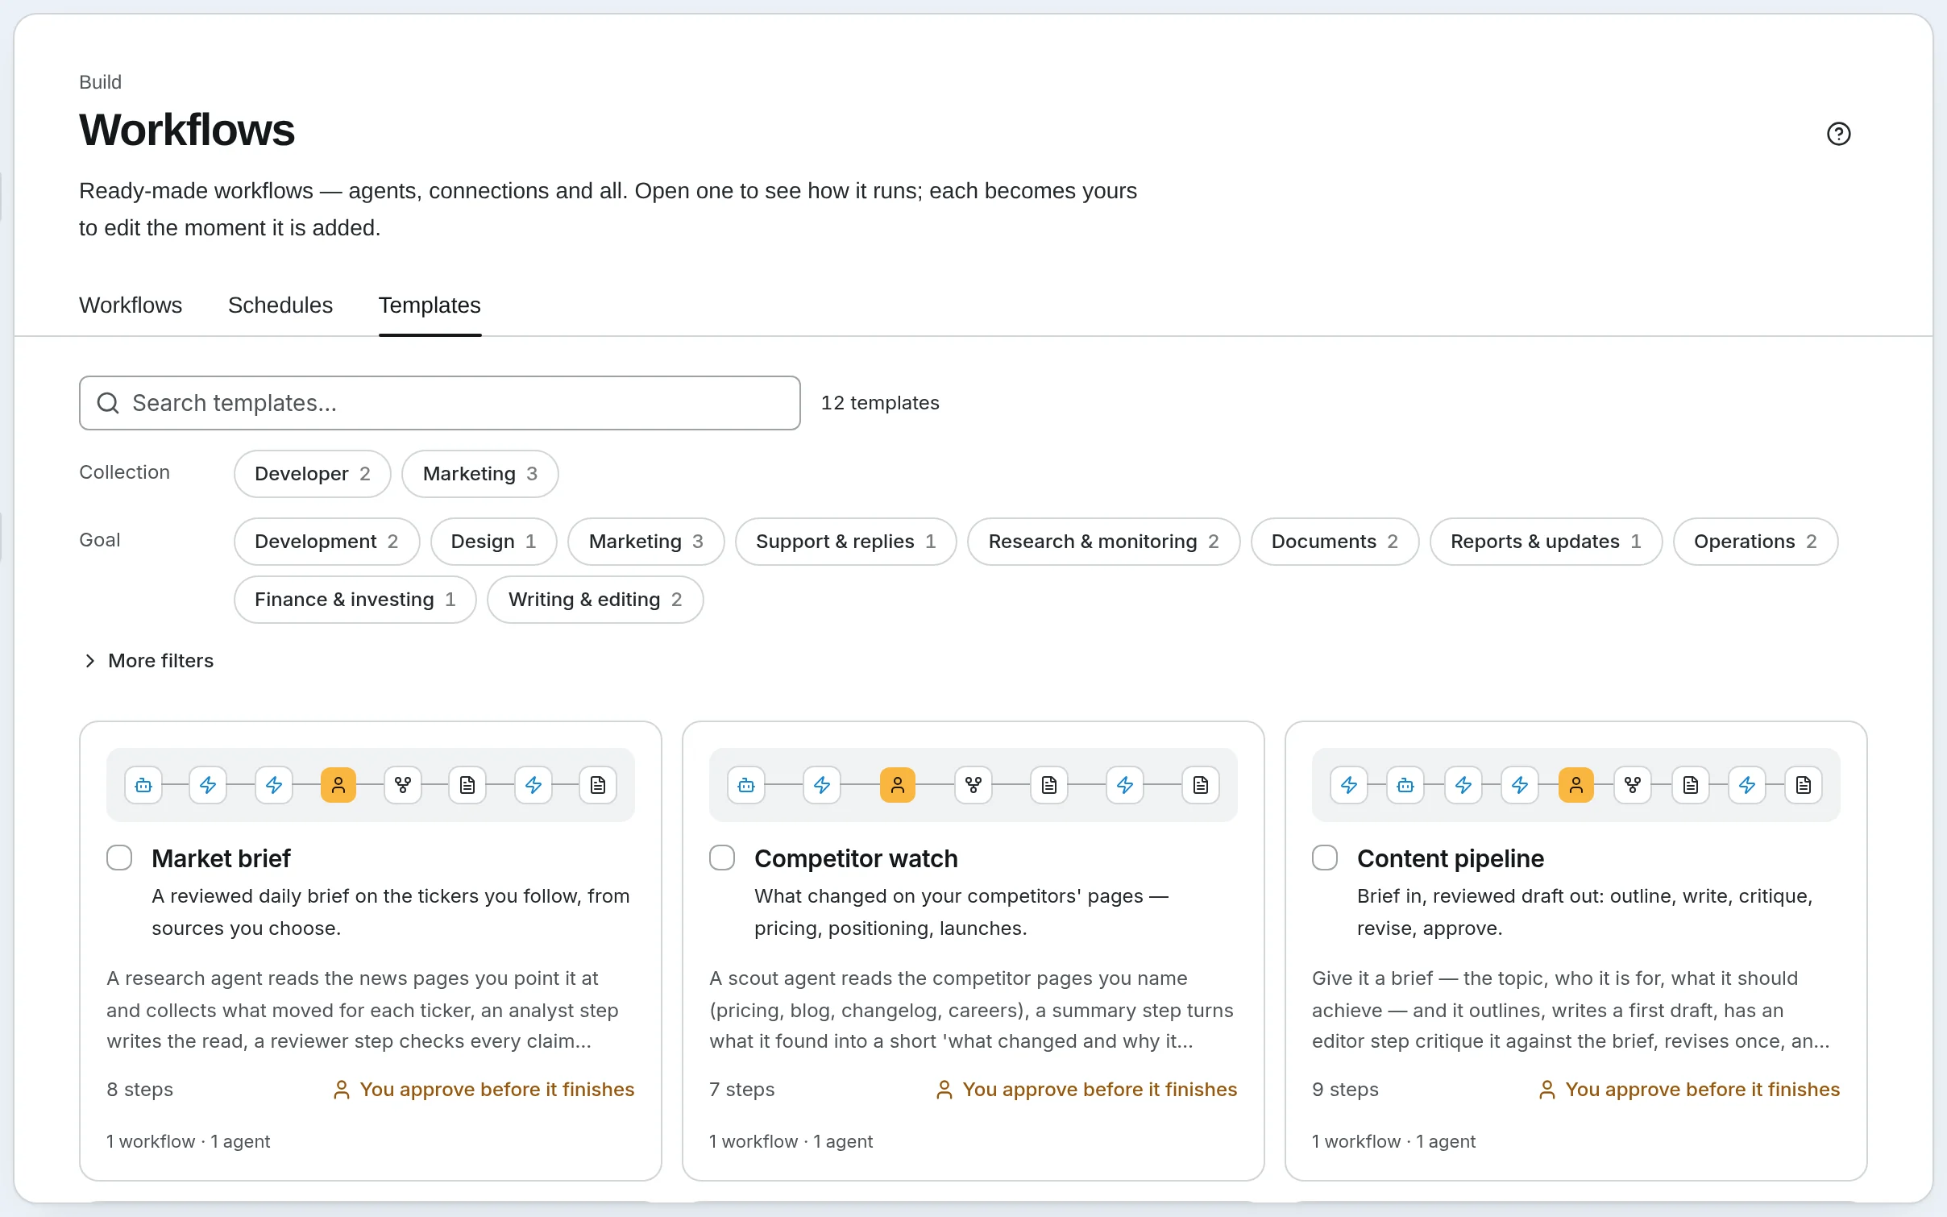Filter by Development goal
Screen dimensions: 1947x1217
click(327, 542)
